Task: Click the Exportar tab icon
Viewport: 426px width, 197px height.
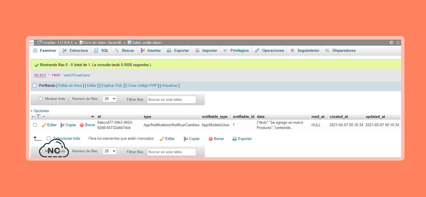Action: point(169,51)
